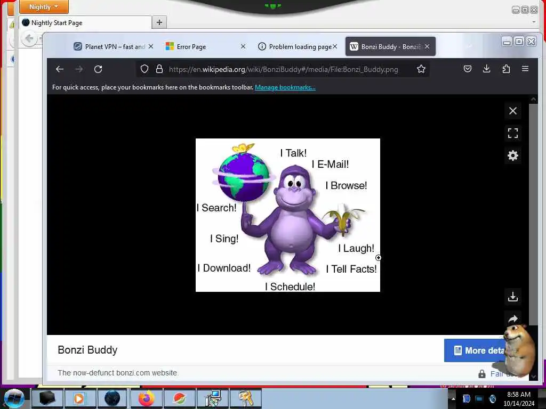Click the page vertical scrollbar

click(x=533, y=214)
